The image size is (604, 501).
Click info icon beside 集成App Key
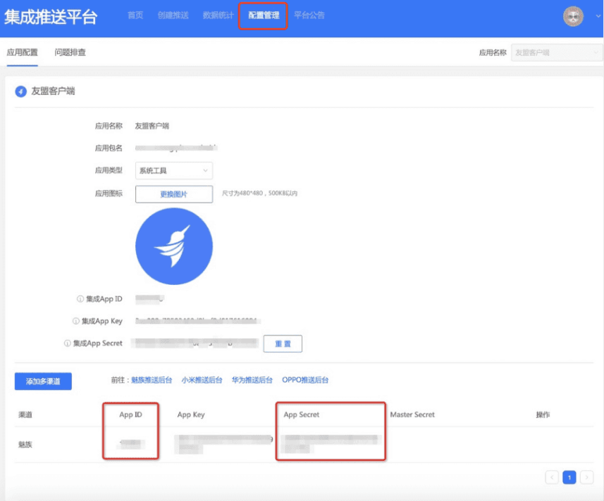coord(76,321)
